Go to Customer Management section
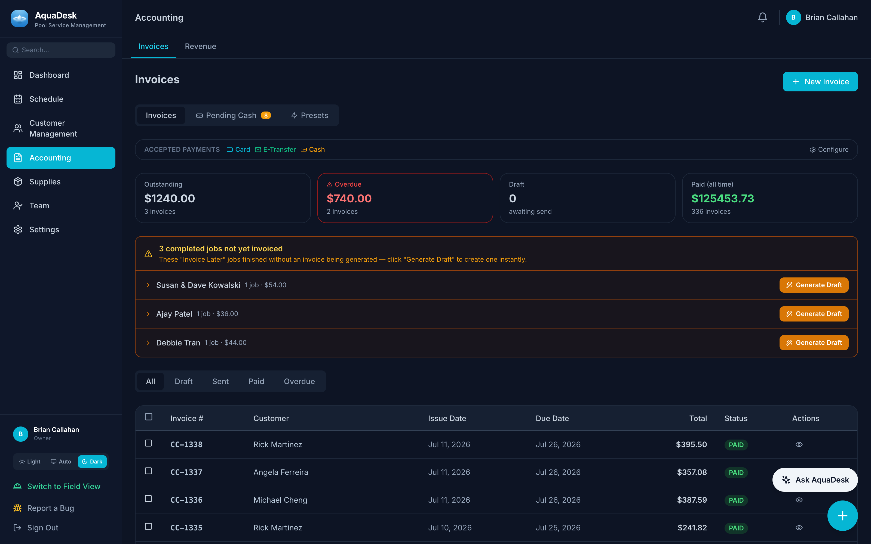 (61, 128)
